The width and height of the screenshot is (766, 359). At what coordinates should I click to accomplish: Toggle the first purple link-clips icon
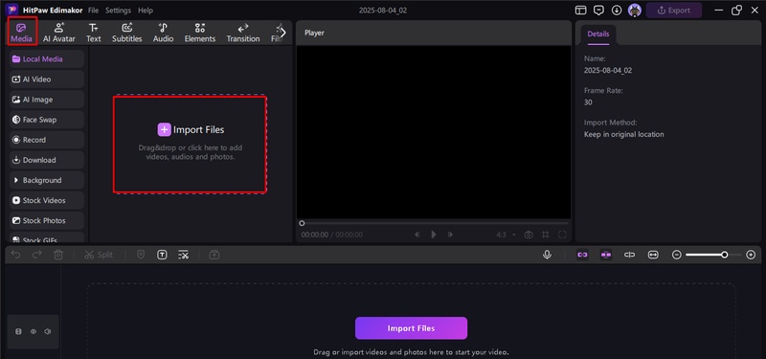pos(582,255)
